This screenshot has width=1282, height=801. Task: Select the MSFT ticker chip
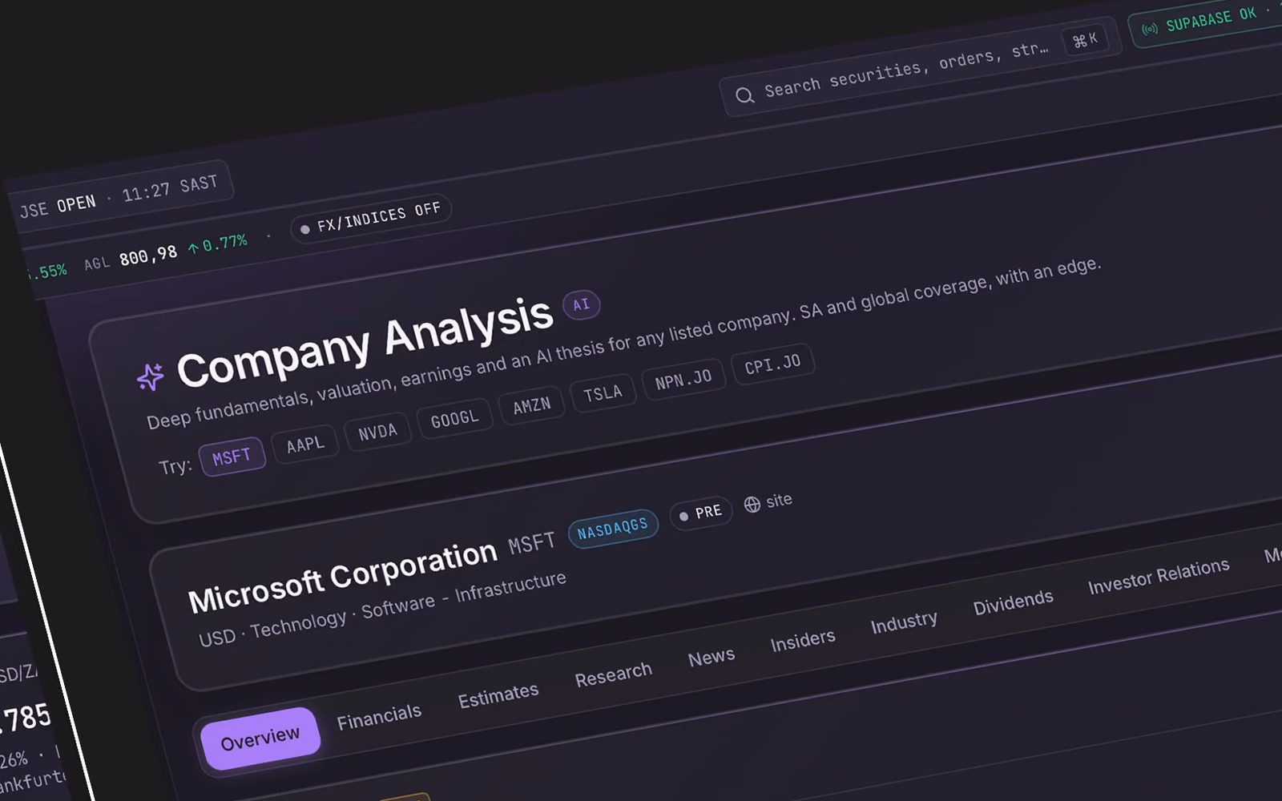pos(232,457)
